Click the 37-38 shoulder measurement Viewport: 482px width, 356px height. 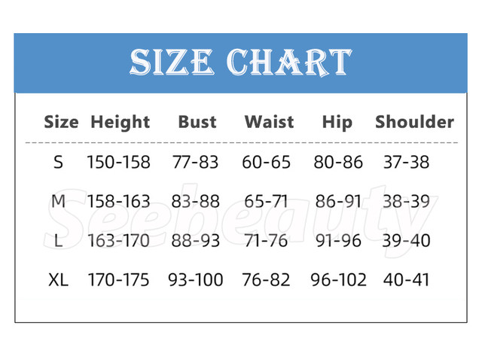pyautogui.click(x=406, y=162)
